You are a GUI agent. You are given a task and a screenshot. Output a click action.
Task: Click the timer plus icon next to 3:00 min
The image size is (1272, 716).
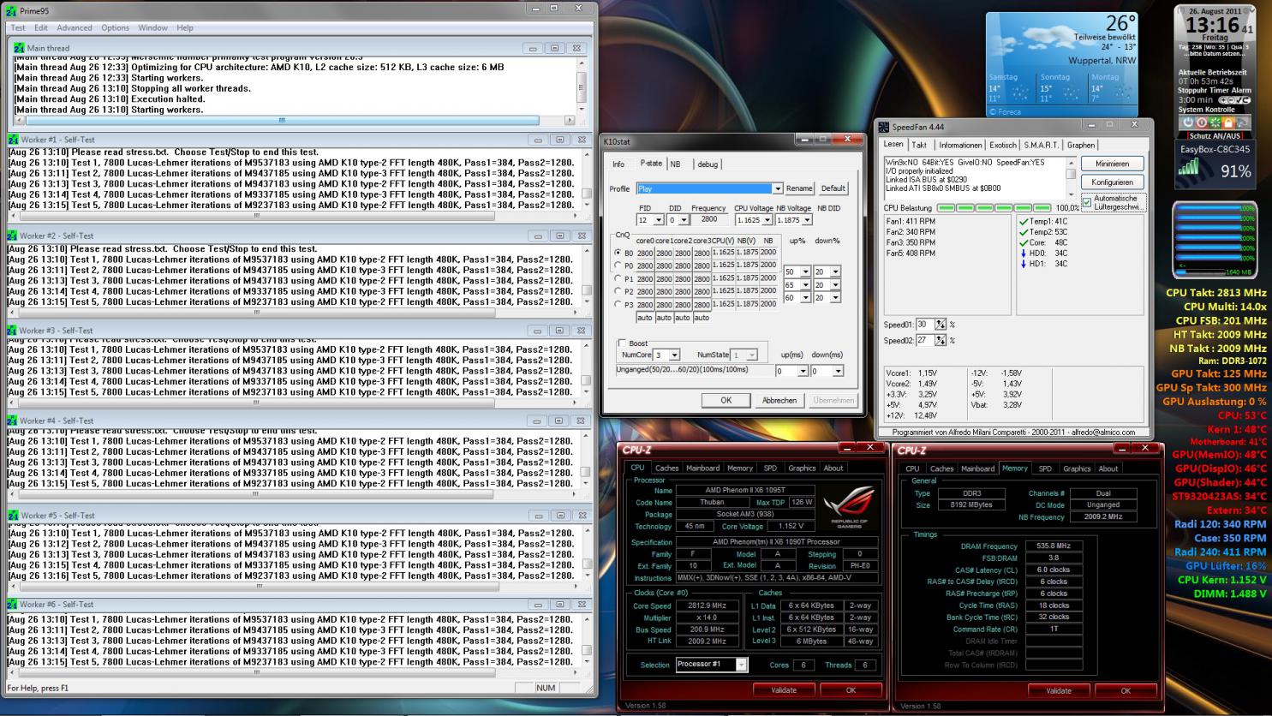click(x=1222, y=100)
